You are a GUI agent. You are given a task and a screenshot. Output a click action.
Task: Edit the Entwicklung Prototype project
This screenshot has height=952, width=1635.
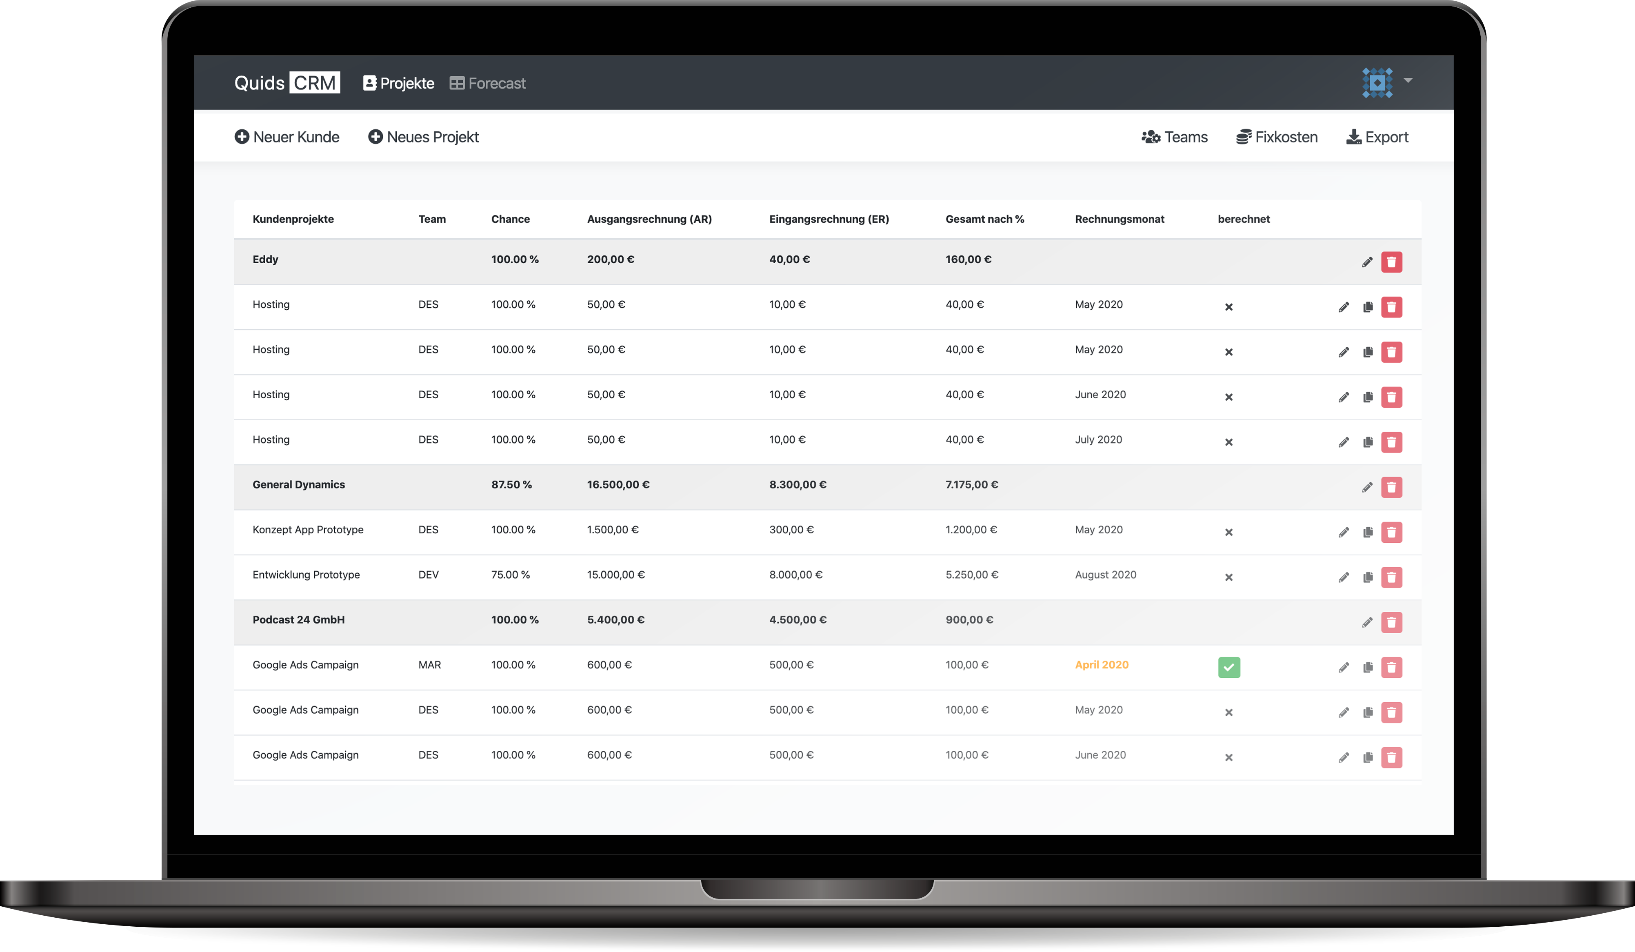coord(1344,577)
